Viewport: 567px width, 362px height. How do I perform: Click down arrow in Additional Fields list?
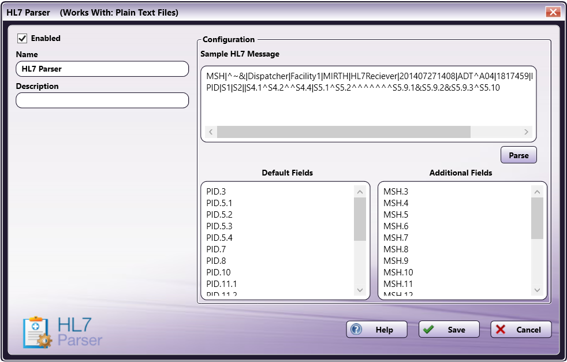537,290
